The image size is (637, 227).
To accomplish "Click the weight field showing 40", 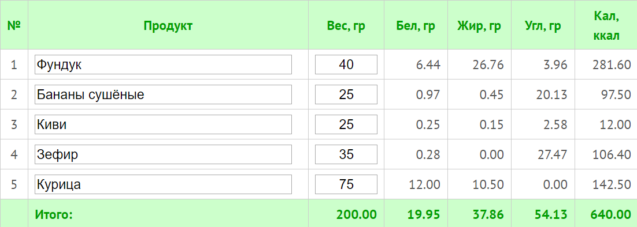I will point(346,65).
